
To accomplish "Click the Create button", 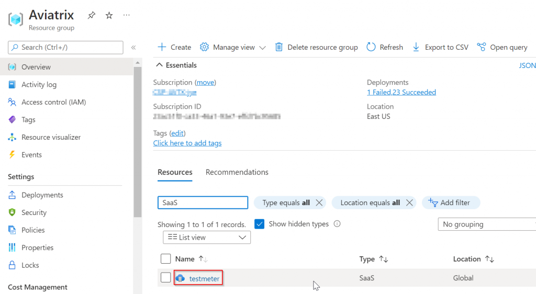I will click(175, 47).
